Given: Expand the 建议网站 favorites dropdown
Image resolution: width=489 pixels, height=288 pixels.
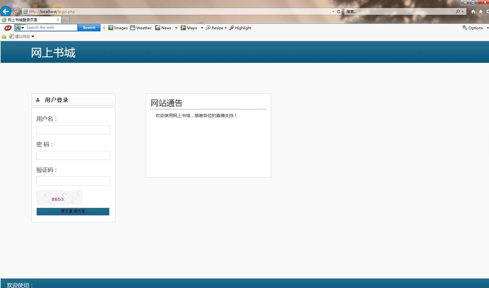Looking at the screenshot, I should coord(33,37).
